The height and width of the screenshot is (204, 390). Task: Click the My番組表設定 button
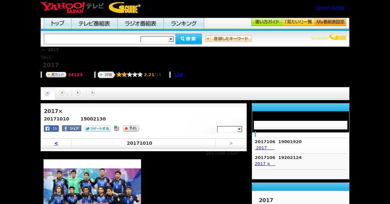[330, 22]
